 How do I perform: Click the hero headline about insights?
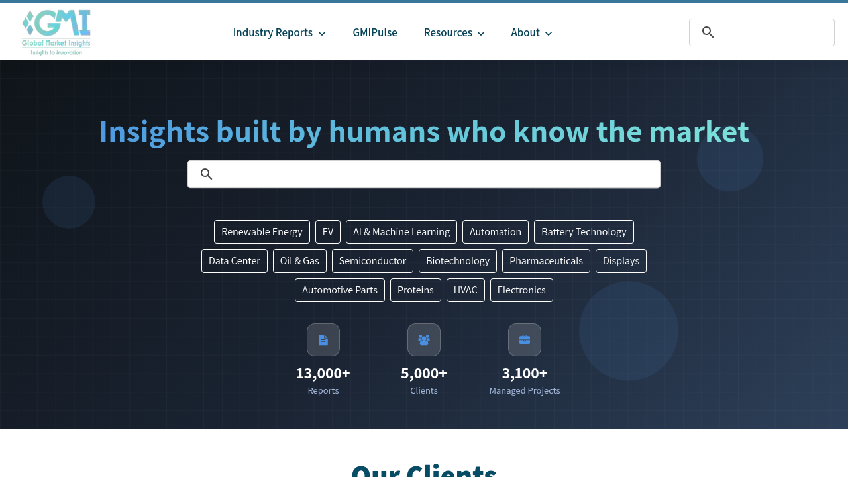tap(424, 131)
